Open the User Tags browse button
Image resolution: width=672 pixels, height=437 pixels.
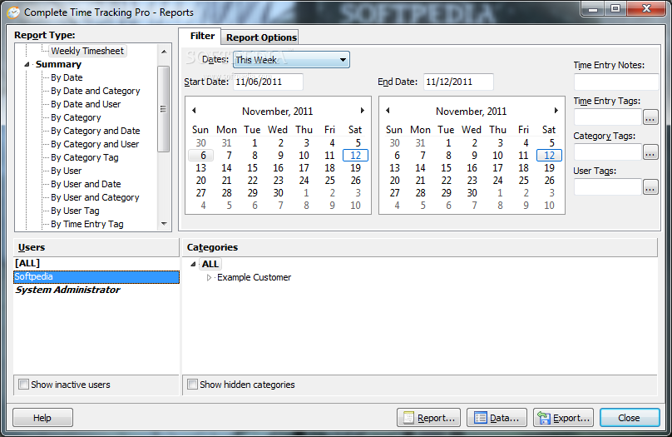pyautogui.click(x=650, y=187)
